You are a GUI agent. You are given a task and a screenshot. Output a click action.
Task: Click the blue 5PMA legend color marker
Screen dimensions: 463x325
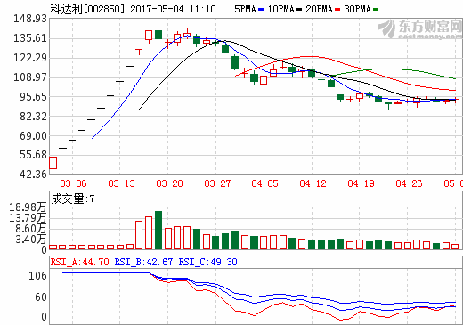[261, 10]
